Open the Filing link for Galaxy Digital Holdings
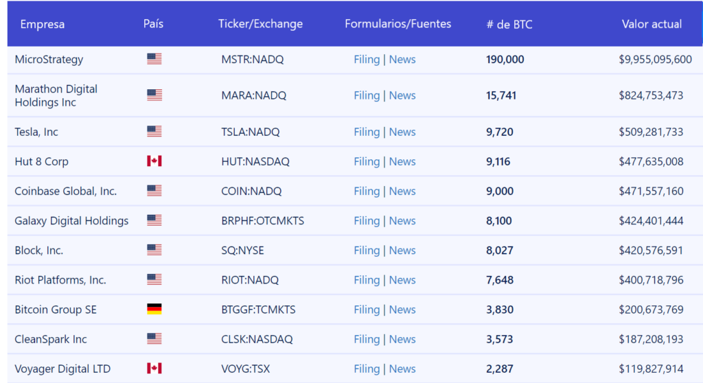Screen dimensions: 703x383 367,221
